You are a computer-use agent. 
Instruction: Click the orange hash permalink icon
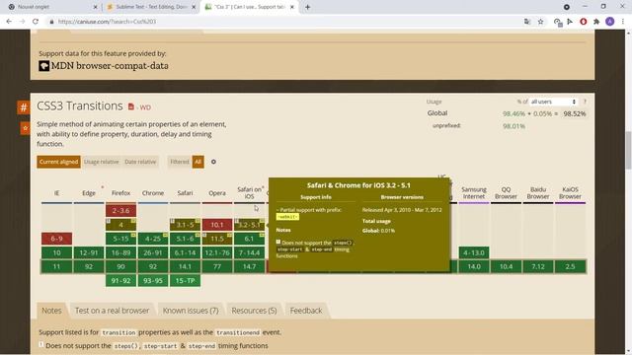pyautogui.click(x=24, y=107)
